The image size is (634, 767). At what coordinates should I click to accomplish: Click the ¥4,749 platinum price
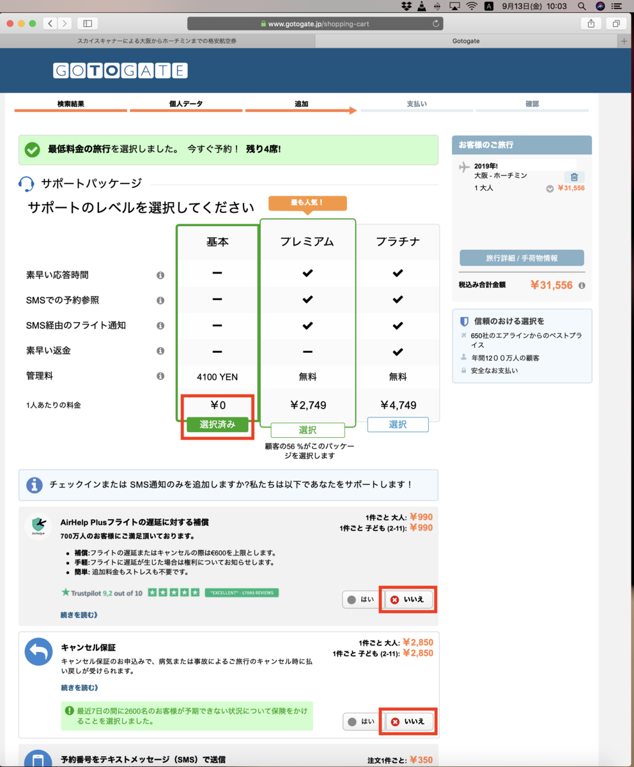pyautogui.click(x=398, y=405)
